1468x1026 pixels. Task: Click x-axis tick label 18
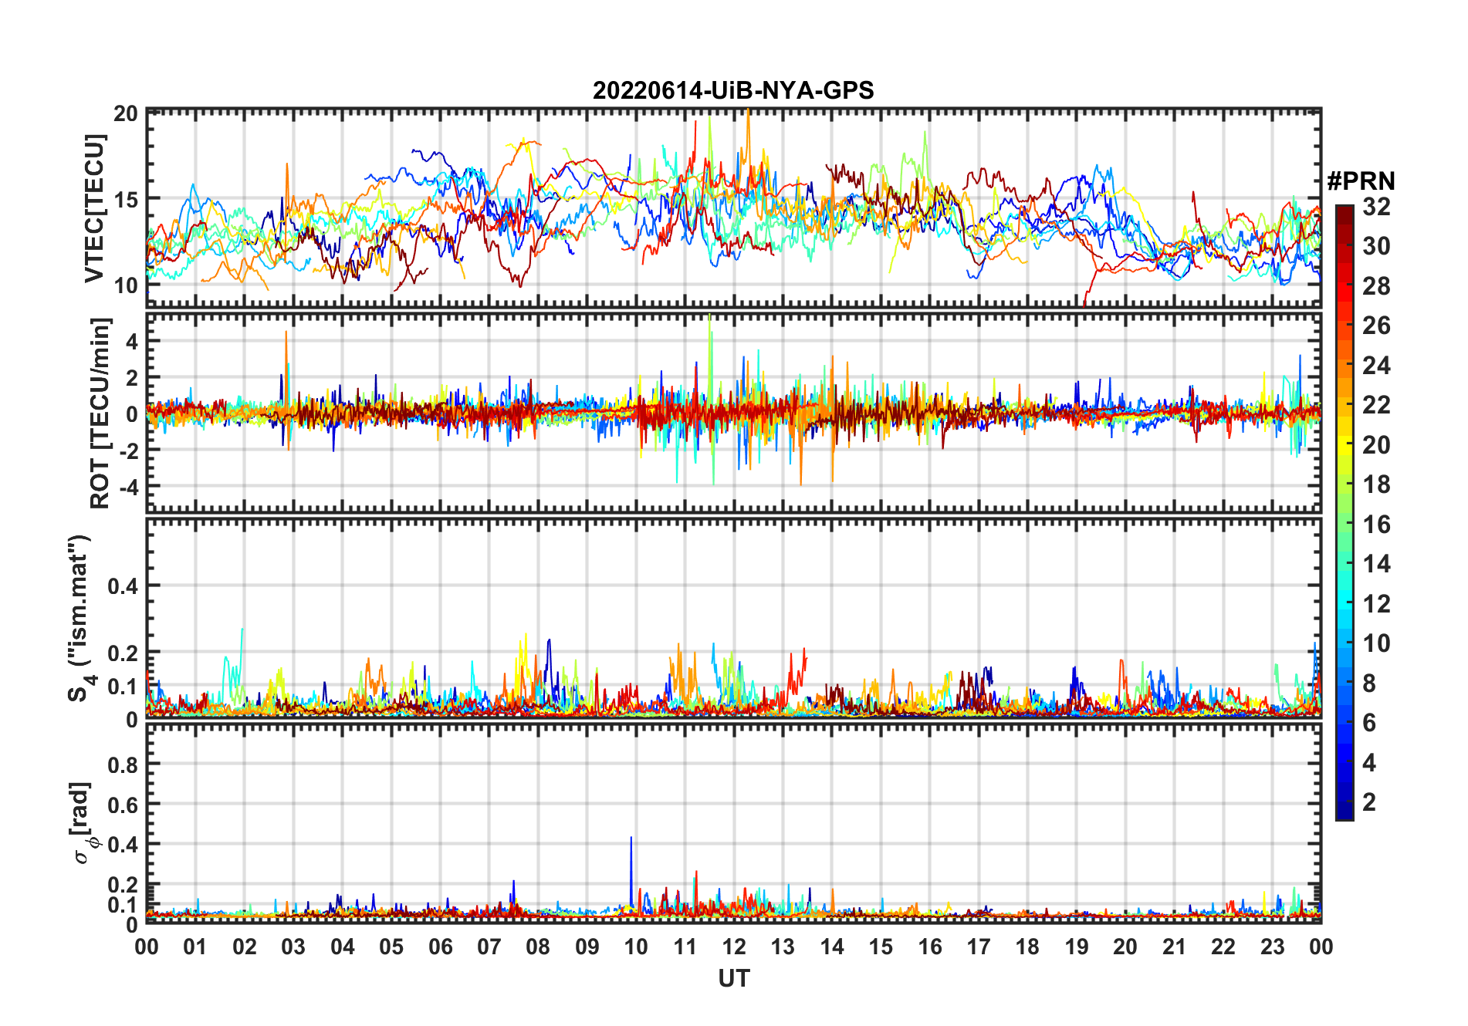(1027, 947)
